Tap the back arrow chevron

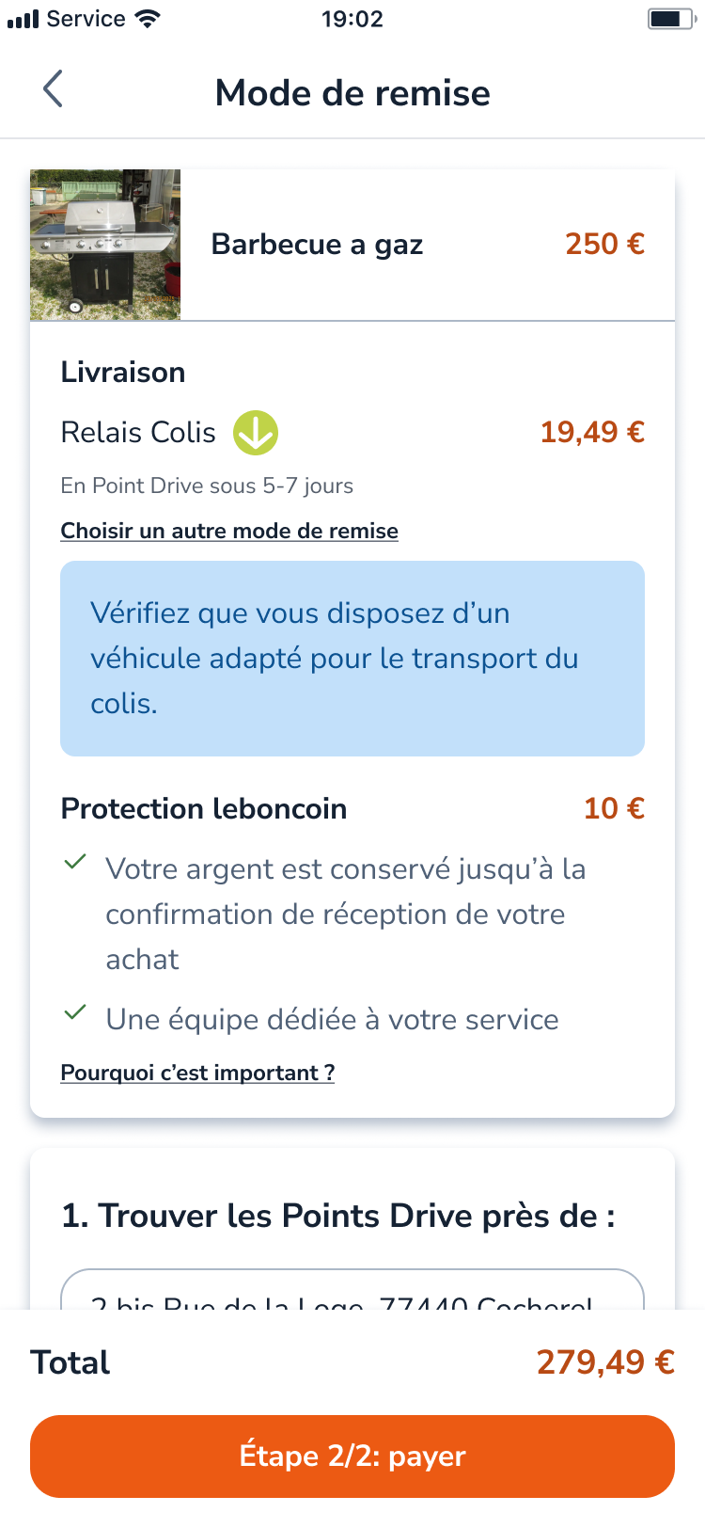pyautogui.click(x=54, y=89)
